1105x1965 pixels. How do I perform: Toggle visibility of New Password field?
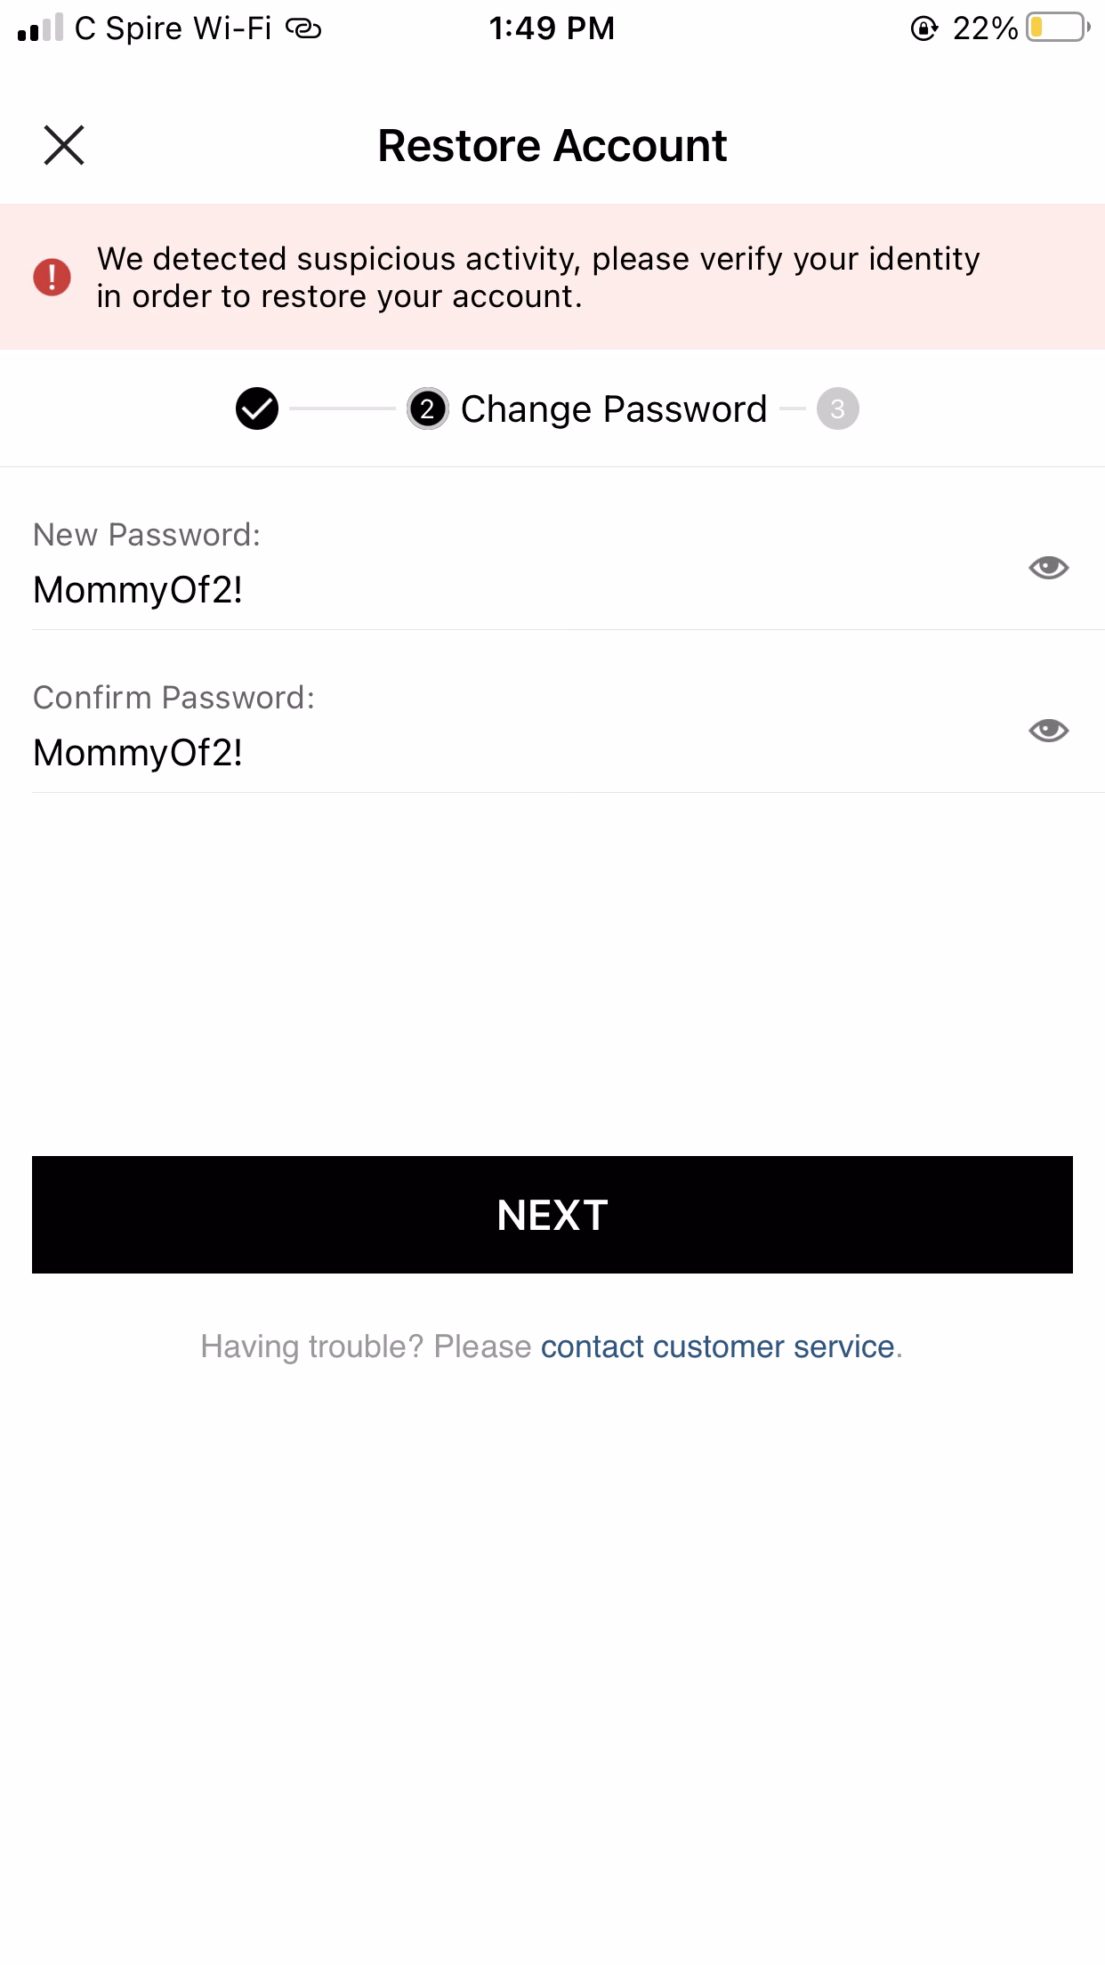coord(1048,567)
